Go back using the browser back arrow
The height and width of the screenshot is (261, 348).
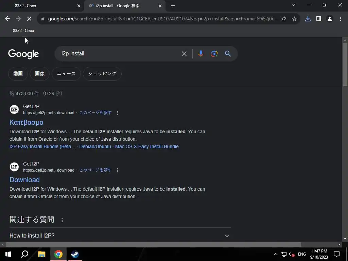[7, 19]
